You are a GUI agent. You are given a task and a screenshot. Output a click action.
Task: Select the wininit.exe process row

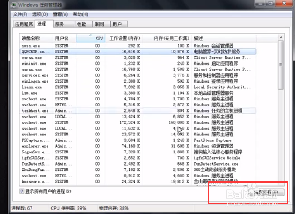pos(137,64)
